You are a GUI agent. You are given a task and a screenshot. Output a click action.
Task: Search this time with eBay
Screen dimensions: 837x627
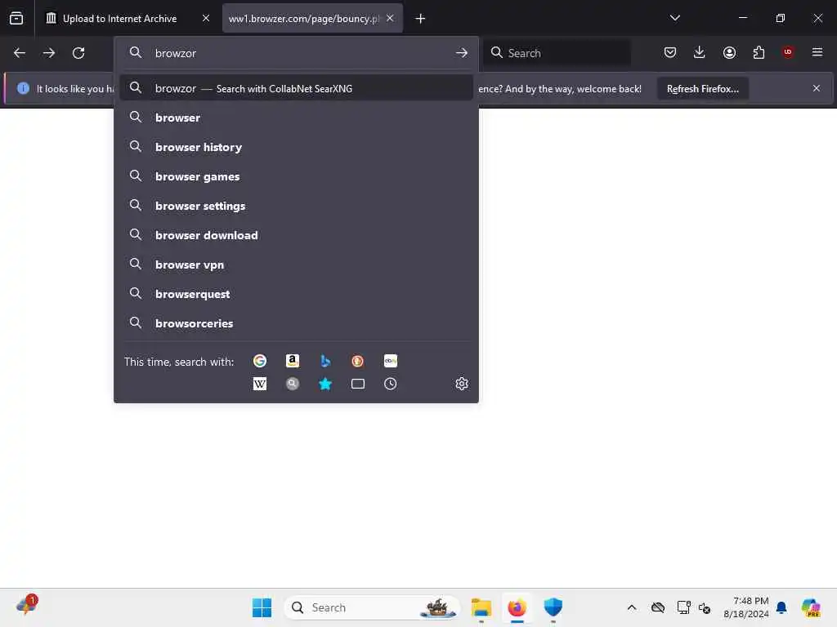390,361
